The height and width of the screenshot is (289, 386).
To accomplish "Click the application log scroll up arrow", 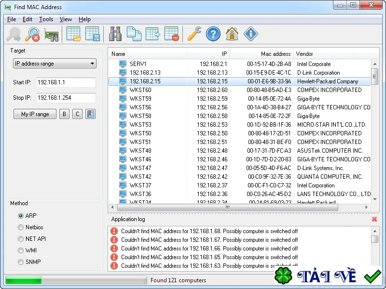I will 375,231.
